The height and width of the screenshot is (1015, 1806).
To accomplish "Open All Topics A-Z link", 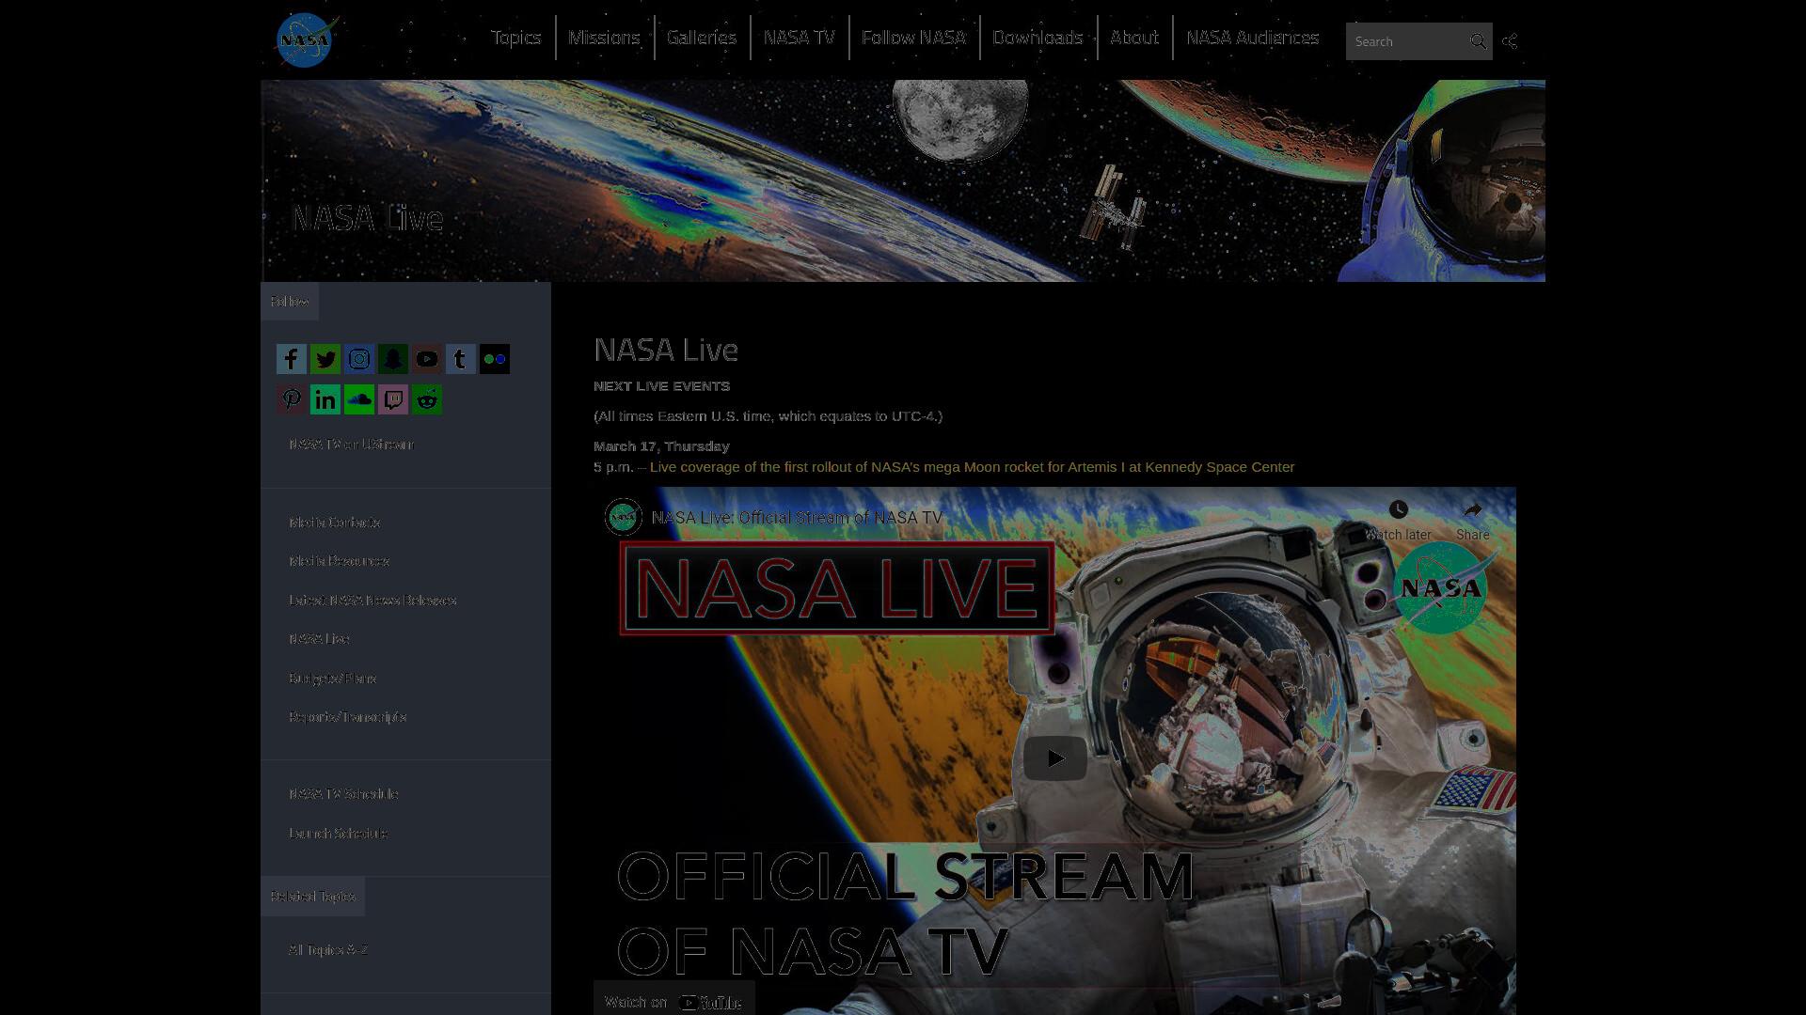I will click(x=327, y=950).
